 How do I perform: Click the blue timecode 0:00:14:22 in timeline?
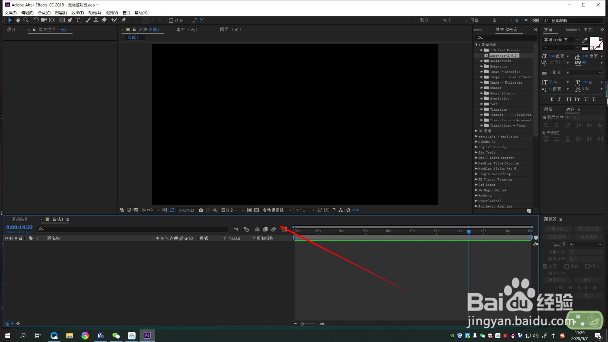(x=19, y=227)
